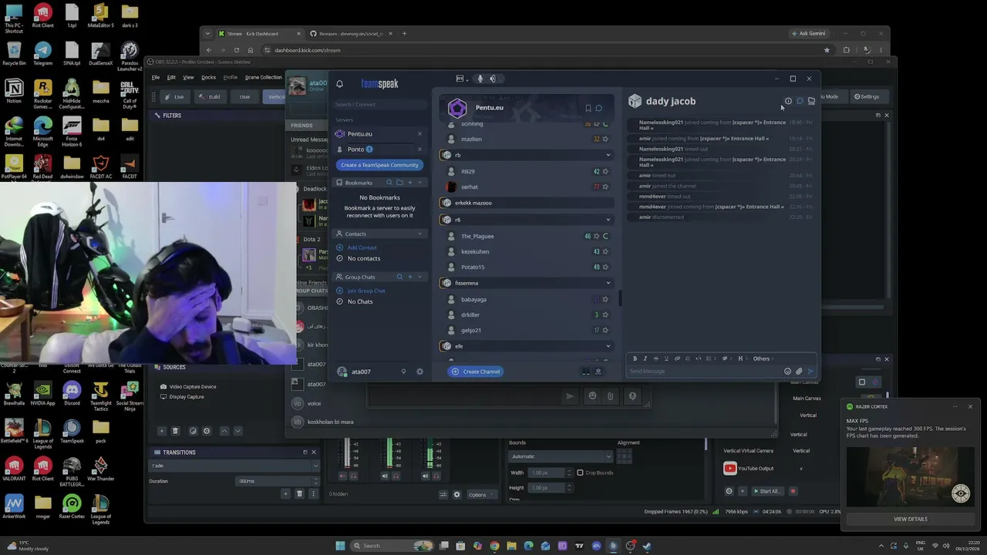Image resolution: width=987 pixels, height=555 pixels.
Task: Expand Others formatting options
Action: (764, 358)
